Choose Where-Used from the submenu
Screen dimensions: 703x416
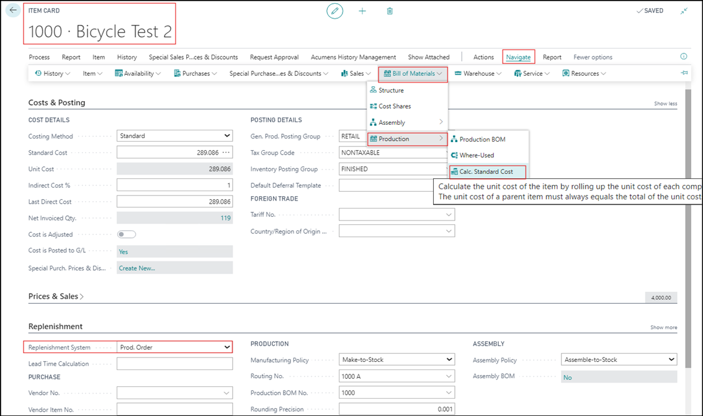click(477, 155)
